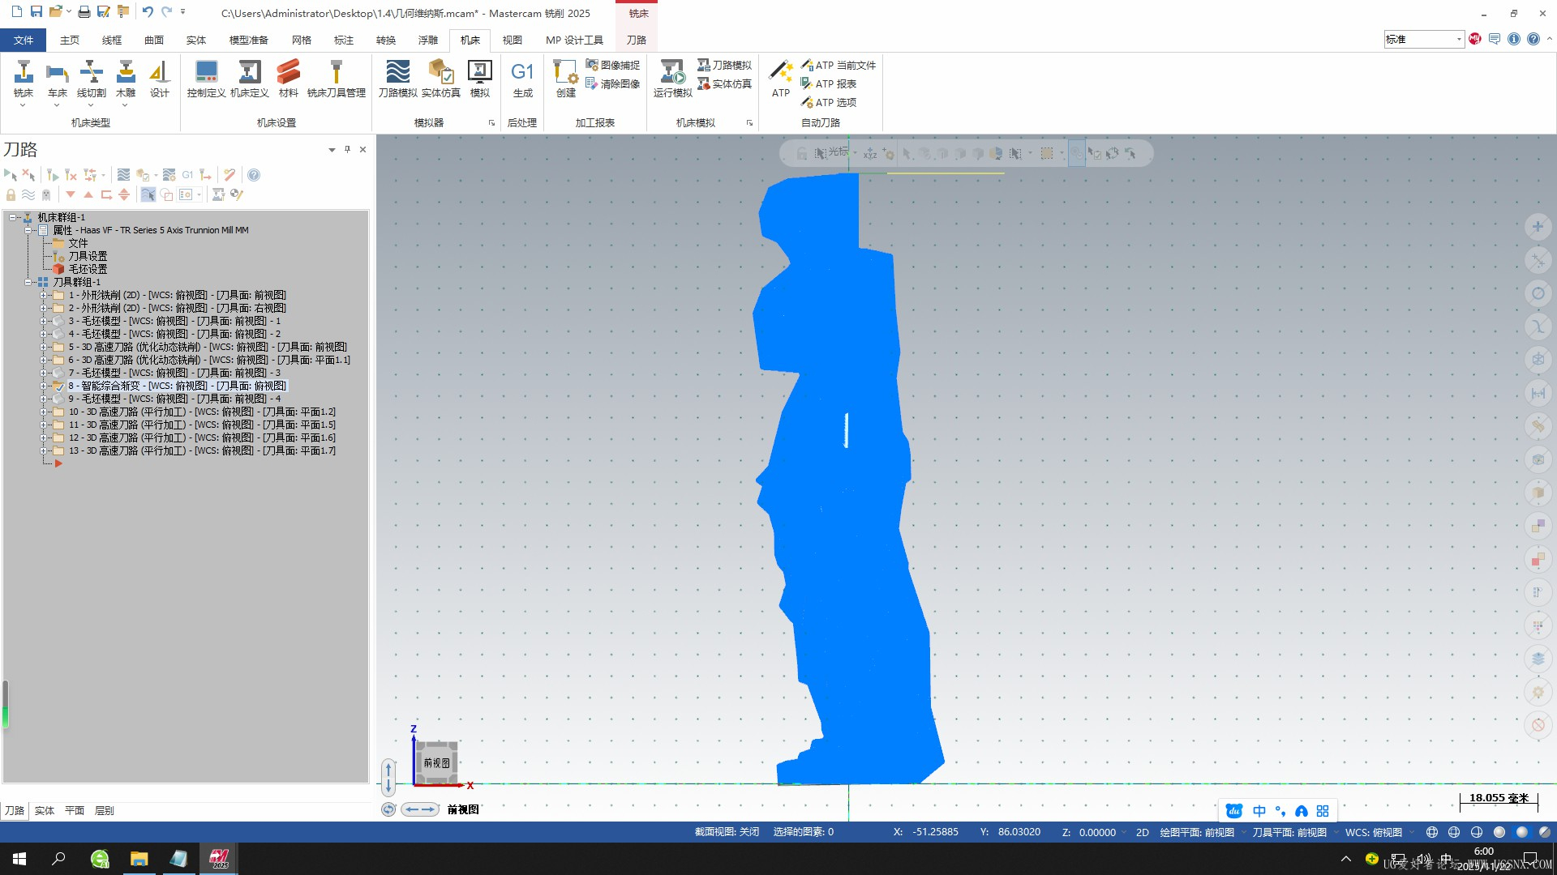Click the G1 生成 post-process icon

(522, 74)
